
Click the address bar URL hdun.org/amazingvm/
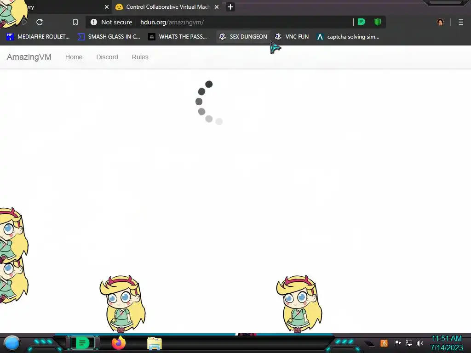(x=172, y=22)
